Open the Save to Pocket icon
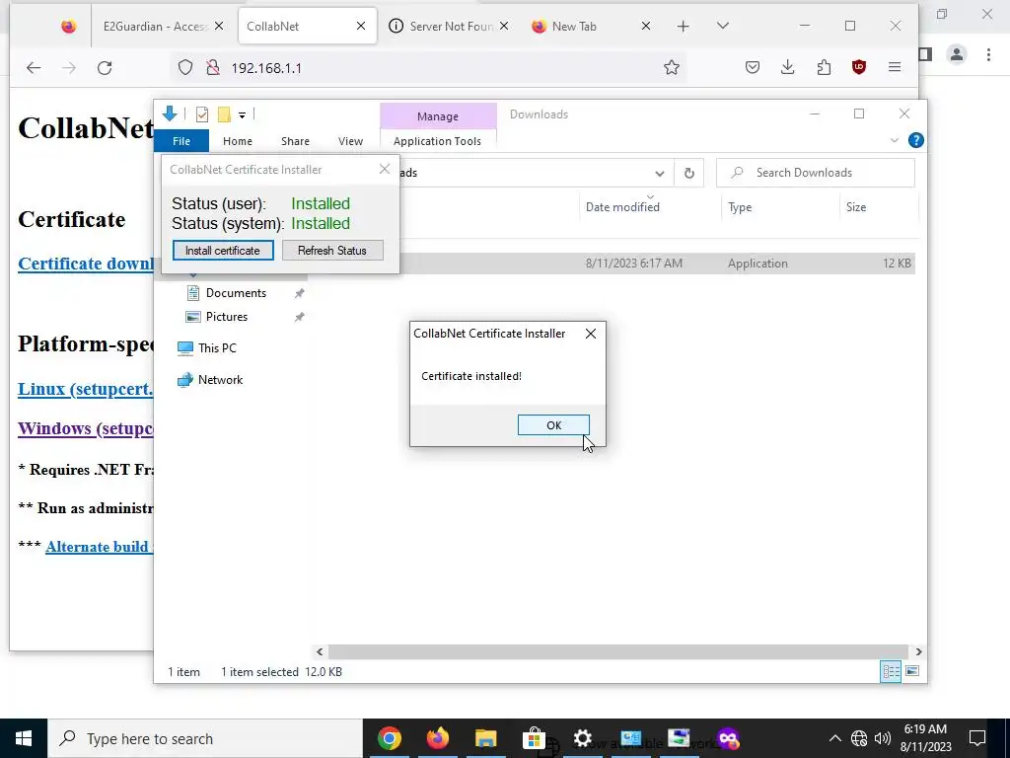This screenshot has height=758, width=1010. coord(753,67)
